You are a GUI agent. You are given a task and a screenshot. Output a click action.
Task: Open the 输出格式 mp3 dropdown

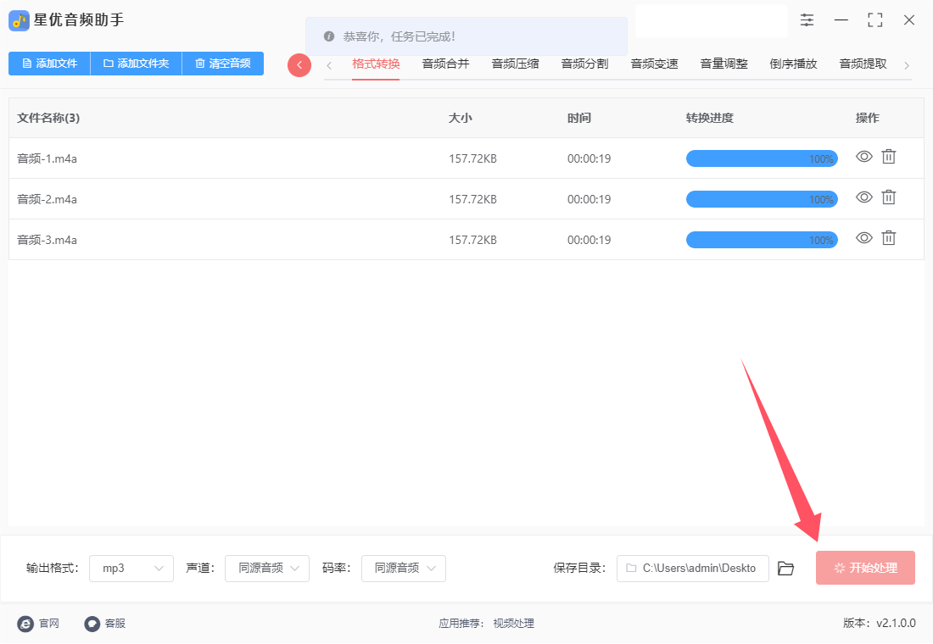(131, 569)
